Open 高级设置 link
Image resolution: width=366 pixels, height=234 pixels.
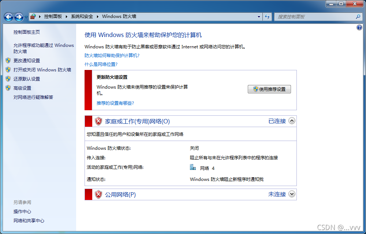(22, 88)
